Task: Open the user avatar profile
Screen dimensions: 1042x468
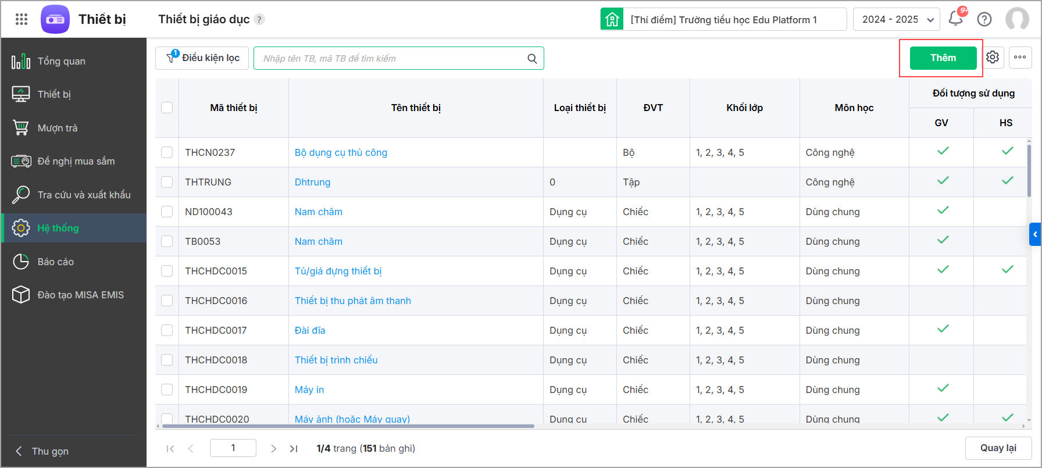Action: (x=1017, y=19)
